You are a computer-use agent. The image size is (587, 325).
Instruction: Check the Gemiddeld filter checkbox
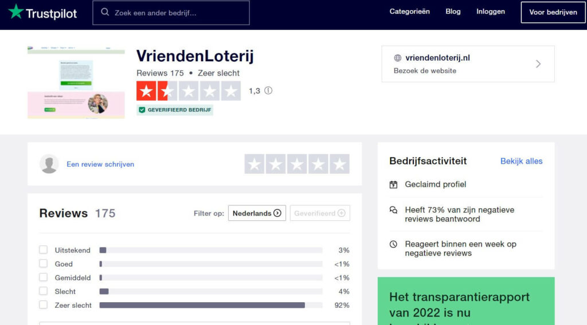(x=44, y=277)
